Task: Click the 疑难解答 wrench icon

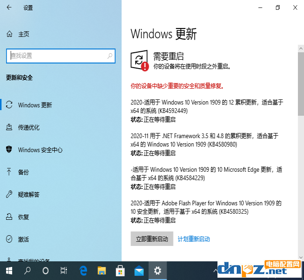Action: (x=9, y=194)
